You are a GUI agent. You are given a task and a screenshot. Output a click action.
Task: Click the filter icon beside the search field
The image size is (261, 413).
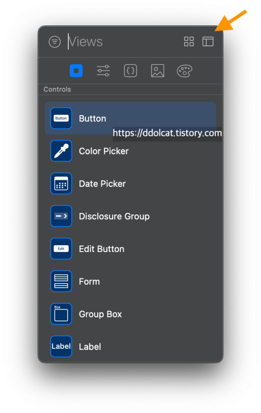[x=54, y=42]
